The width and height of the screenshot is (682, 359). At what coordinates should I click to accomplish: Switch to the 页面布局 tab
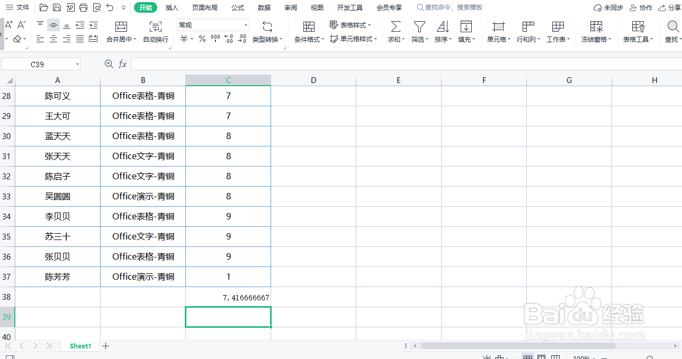(204, 8)
